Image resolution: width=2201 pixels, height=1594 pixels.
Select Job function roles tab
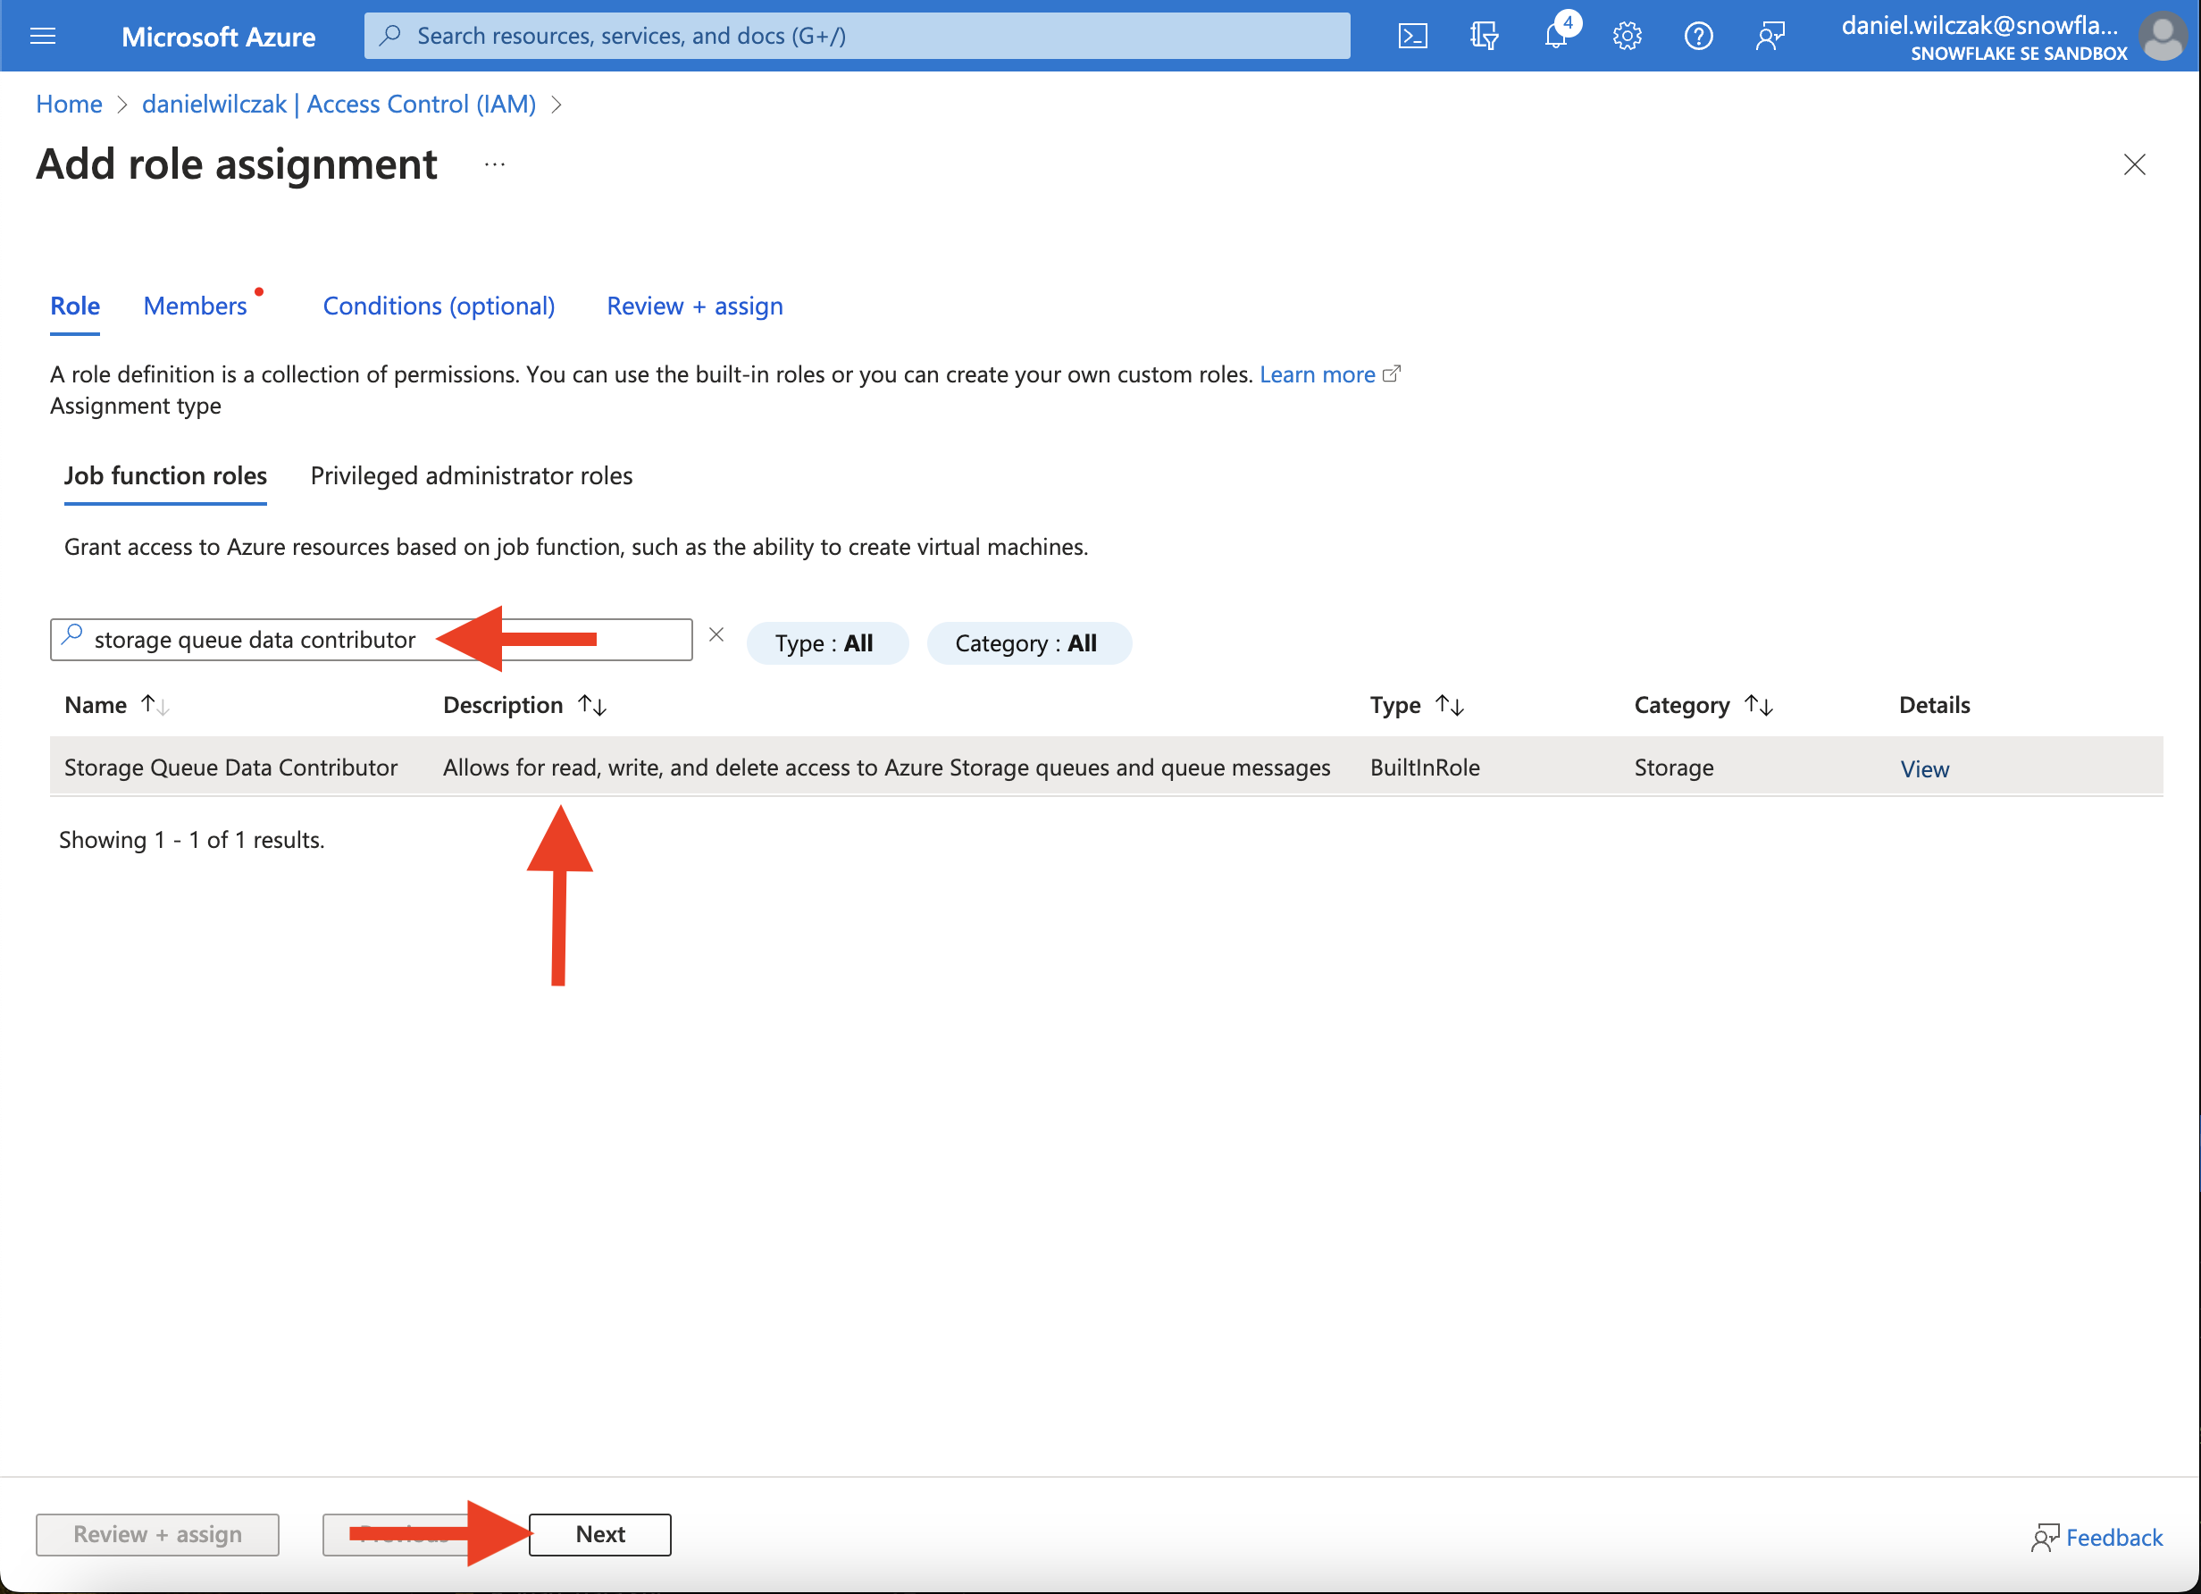(165, 475)
